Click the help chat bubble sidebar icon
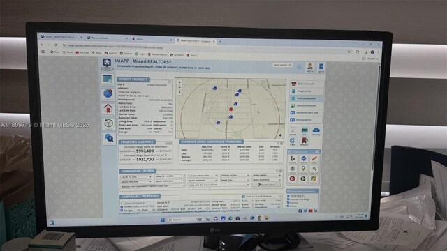447x251 pixels. [109, 139]
